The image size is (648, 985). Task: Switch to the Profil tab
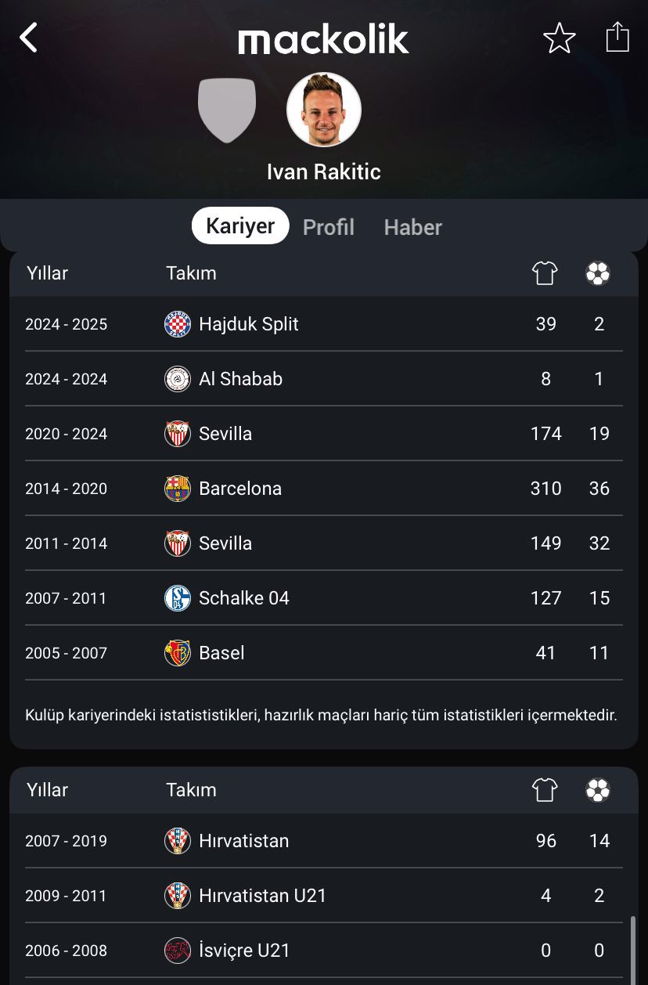point(329,227)
